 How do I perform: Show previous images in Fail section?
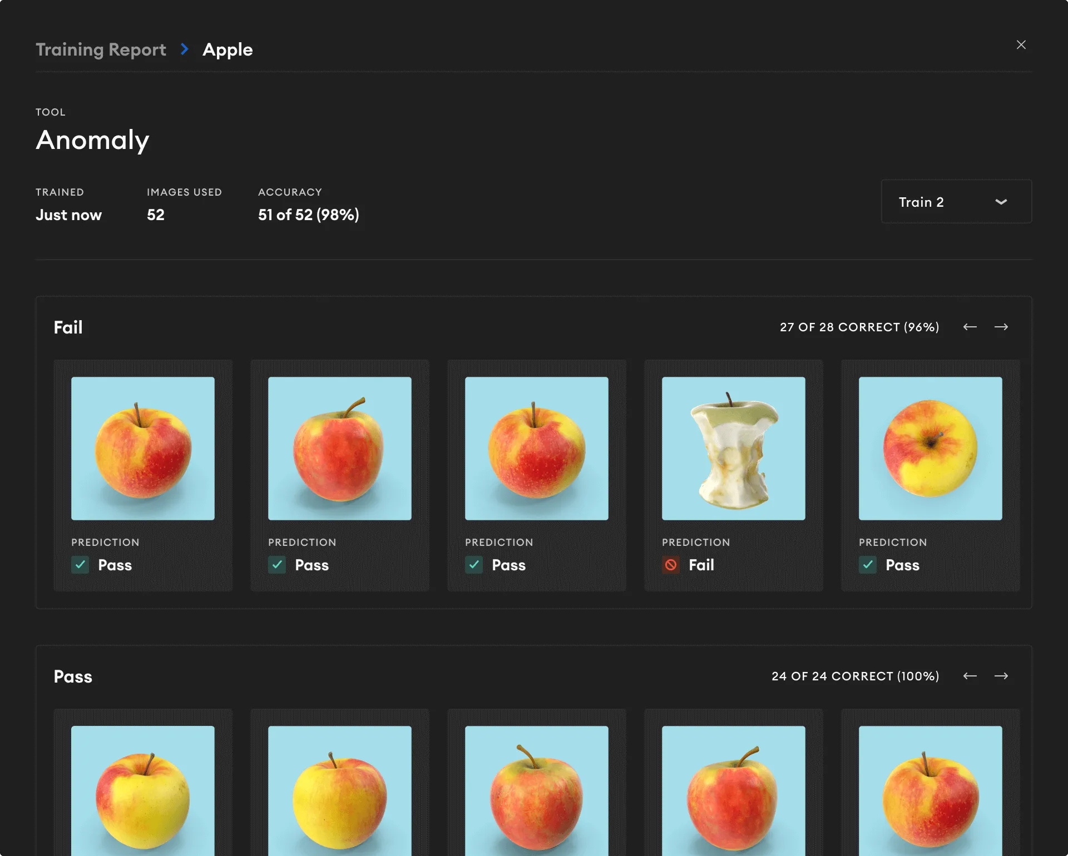(970, 327)
